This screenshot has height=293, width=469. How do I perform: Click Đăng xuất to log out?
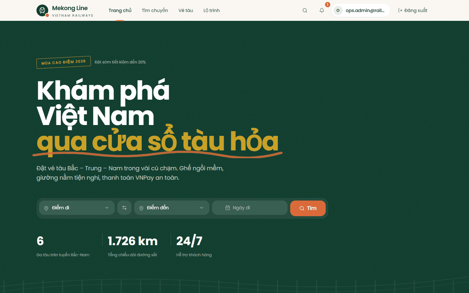tap(413, 10)
